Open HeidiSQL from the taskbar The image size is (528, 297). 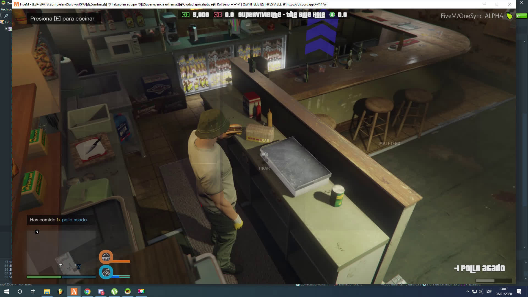click(128, 291)
